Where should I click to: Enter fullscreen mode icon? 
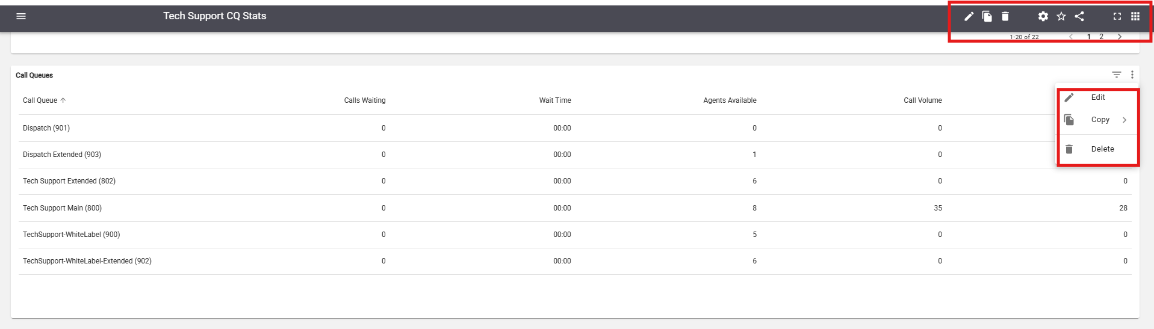tap(1117, 16)
